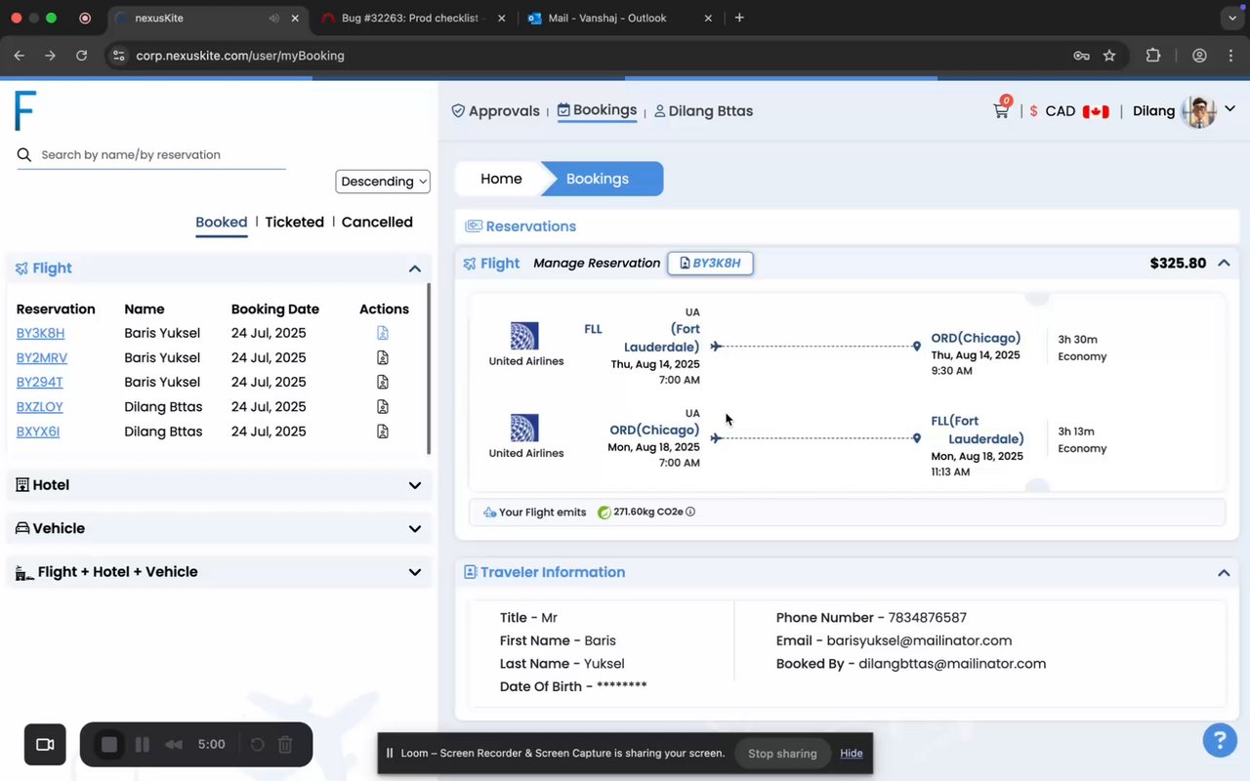Open the shopping cart icon

1001,109
